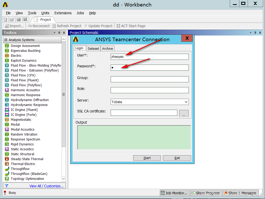This screenshot has width=265, height=199.
Task: Click the Password input field
Action: click(x=149, y=68)
